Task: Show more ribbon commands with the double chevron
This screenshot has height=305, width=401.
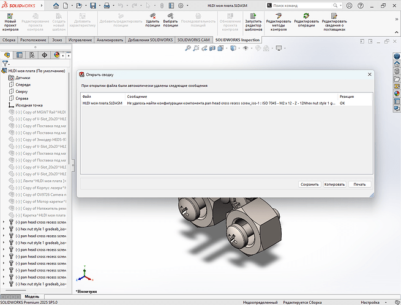Action: click(396, 19)
